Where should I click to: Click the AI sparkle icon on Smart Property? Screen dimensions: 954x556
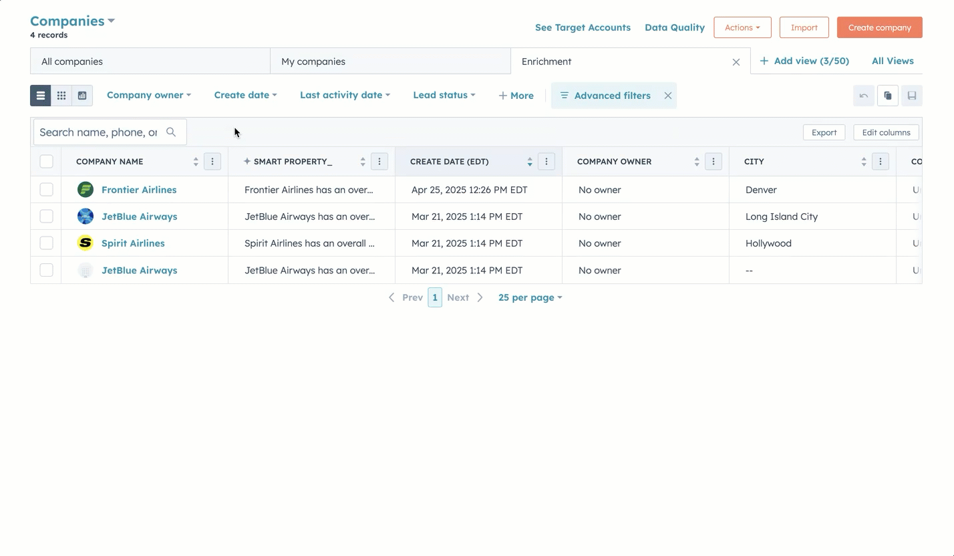click(247, 162)
